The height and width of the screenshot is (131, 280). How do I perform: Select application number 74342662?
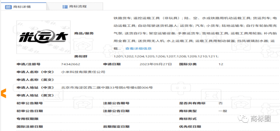coord(71,64)
